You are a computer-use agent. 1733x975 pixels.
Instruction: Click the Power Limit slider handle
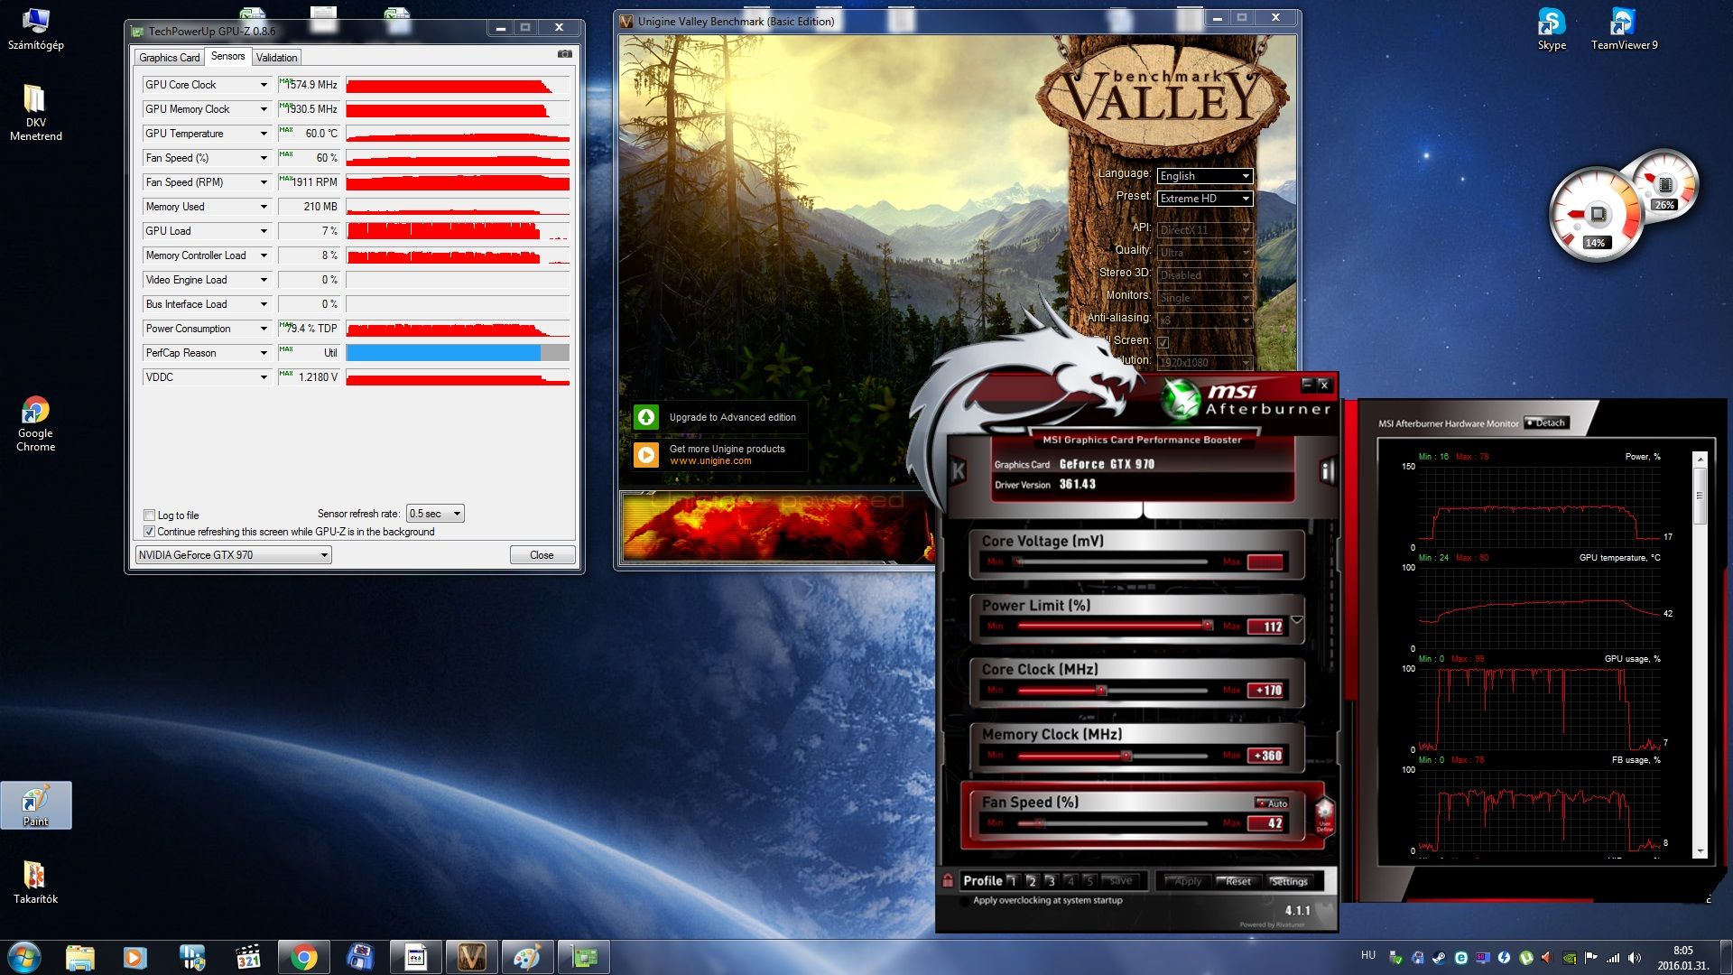(x=1207, y=626)
